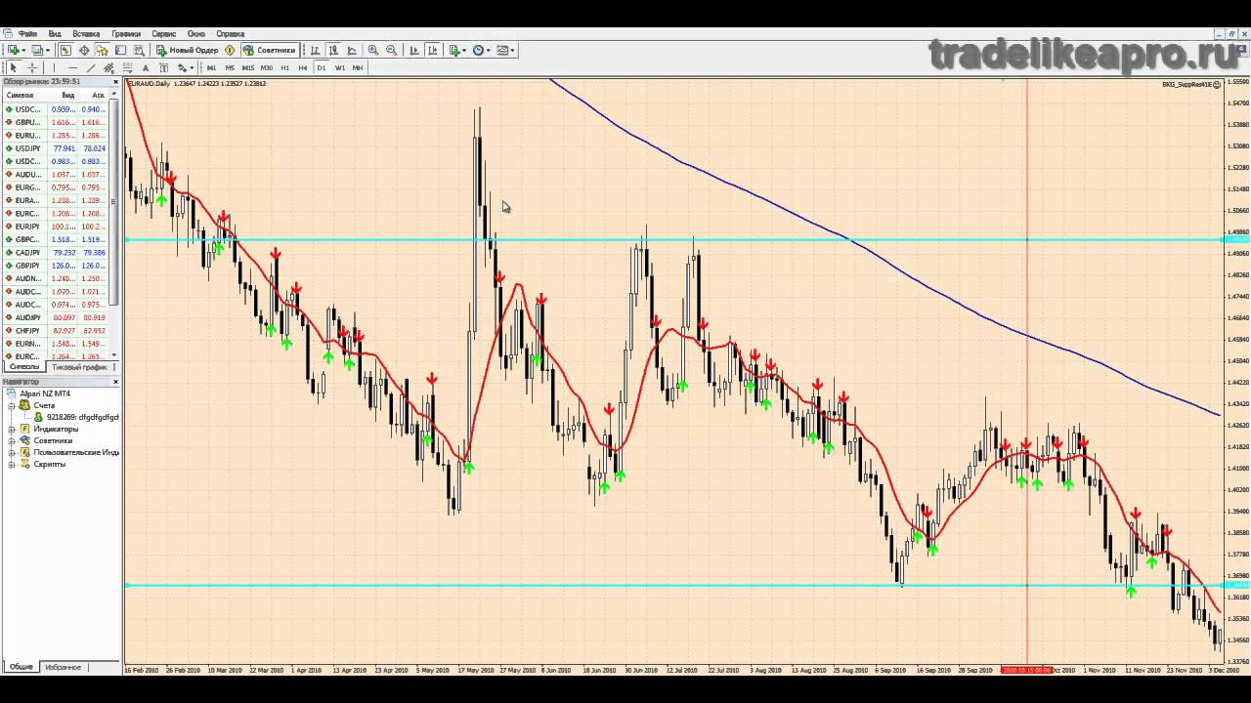Viewport: 1251px width, 703px height.
Task: Switch chart timeframe to H4
Action: [x=303, y=67]
